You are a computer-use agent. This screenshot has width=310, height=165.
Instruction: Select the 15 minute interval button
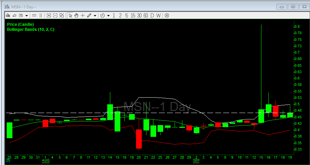[x=133, y=15]
